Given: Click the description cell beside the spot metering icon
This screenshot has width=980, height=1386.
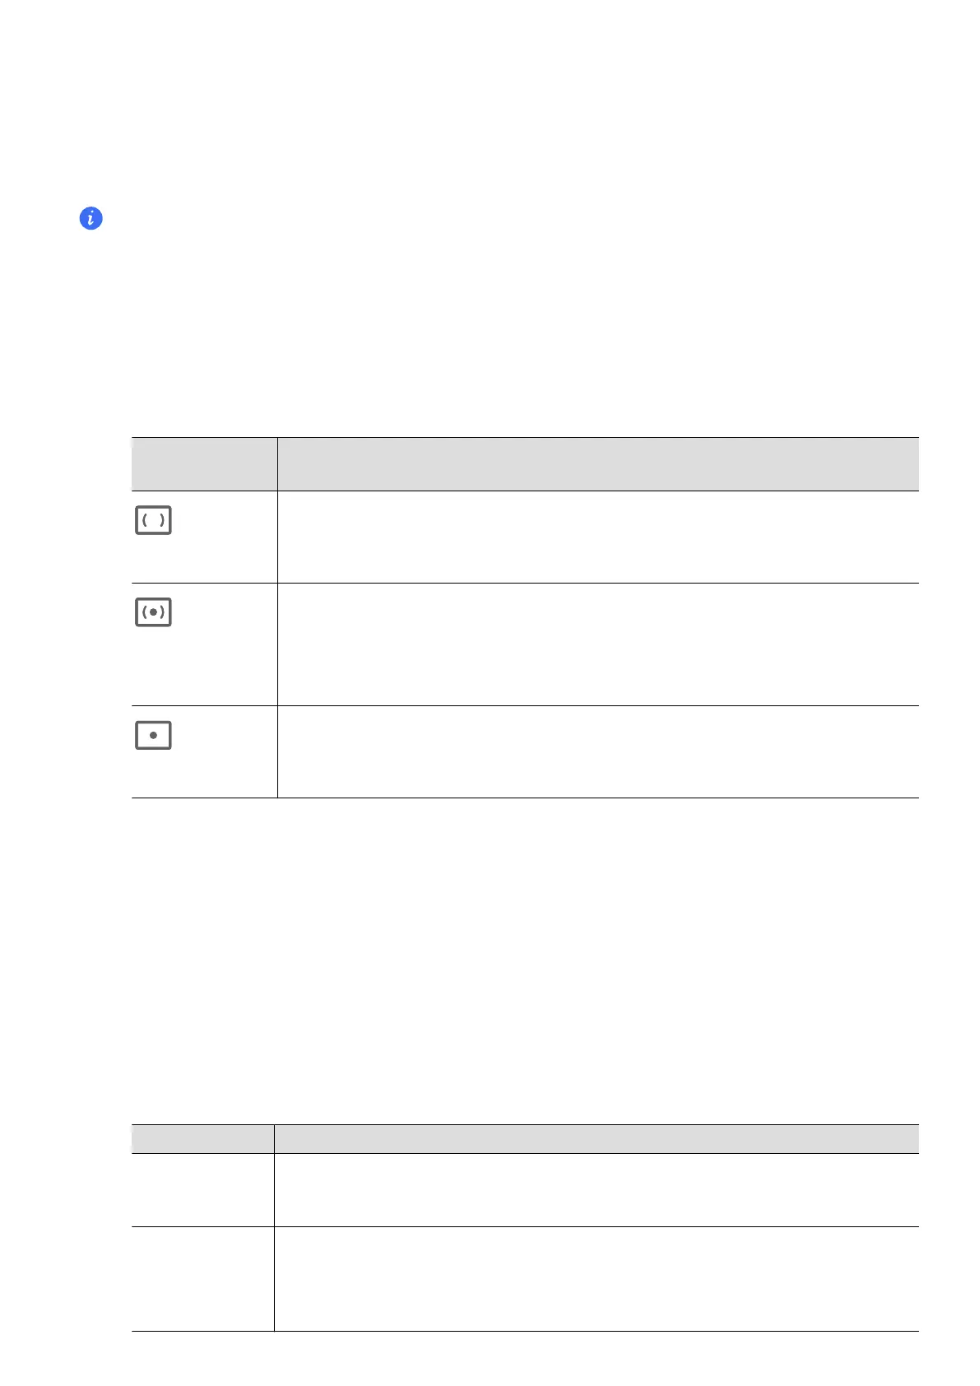Looking at the screenshot, I should click(597, 751).
